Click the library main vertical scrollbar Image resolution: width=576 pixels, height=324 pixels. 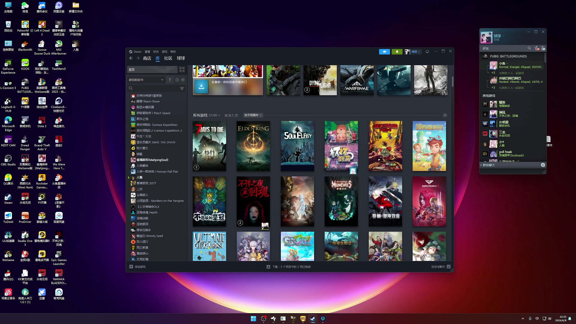point(453,82)
